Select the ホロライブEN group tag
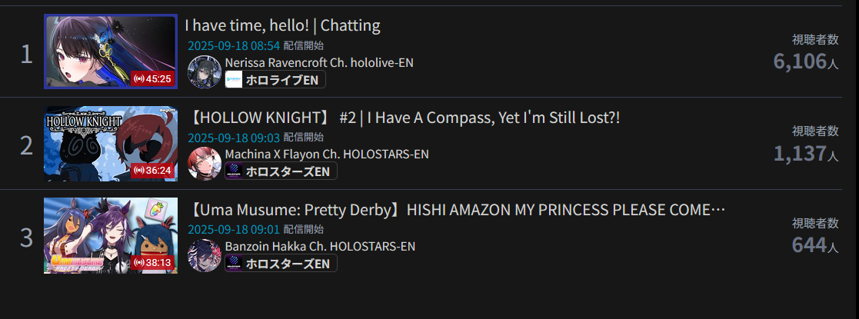Image resolution: width=859 pixels, height=319 pixels. pos(275,79)
